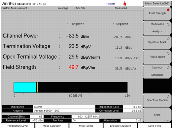Image resolution: width=172 pixels, height=129 pixels.
Task: Open the Frequency/Level menu
Action: point(18,126)
